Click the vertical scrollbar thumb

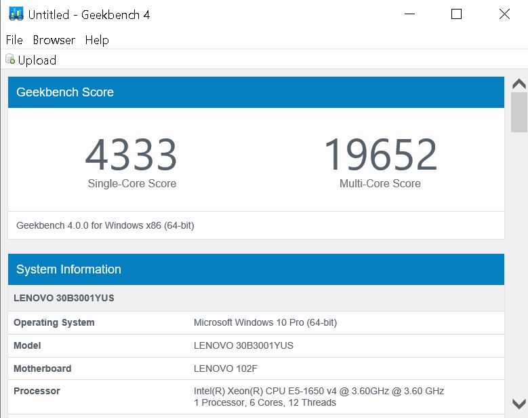(519, 112)
